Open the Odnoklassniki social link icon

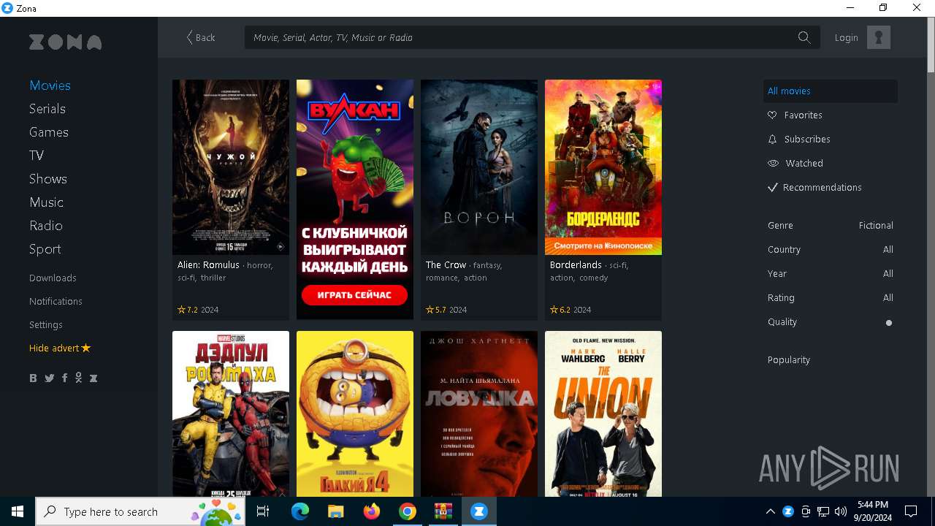tap(78, 378)
